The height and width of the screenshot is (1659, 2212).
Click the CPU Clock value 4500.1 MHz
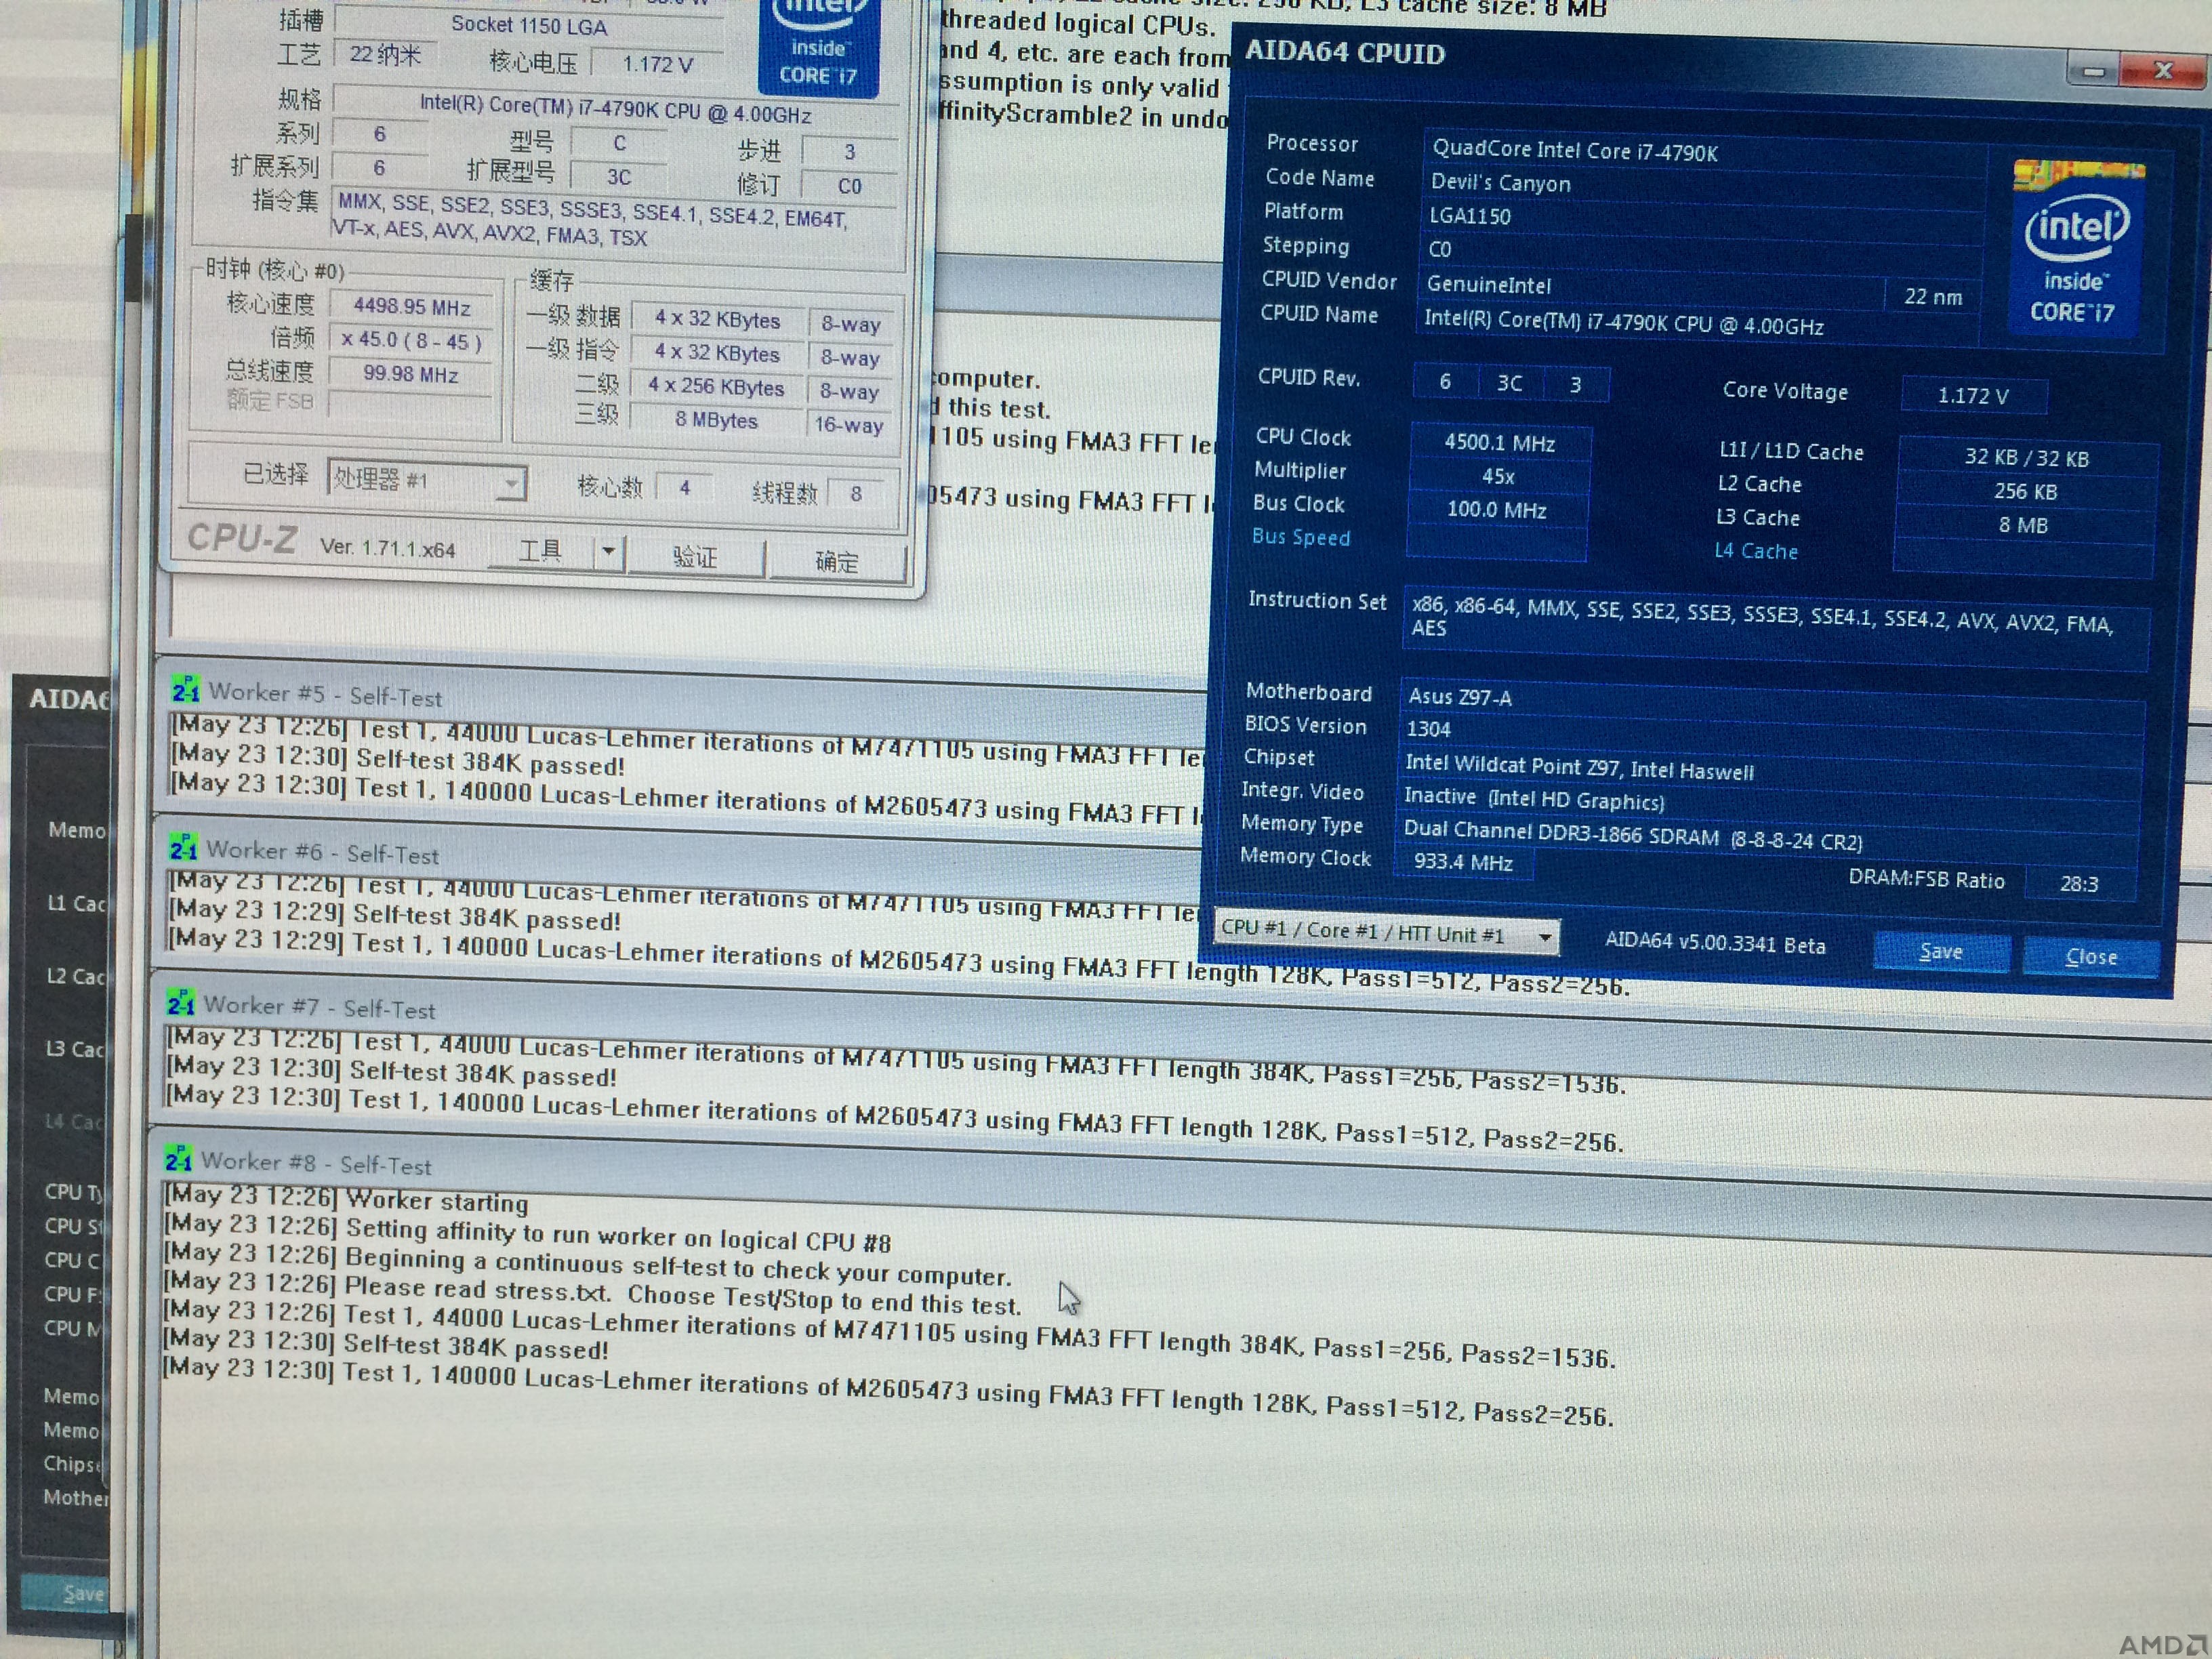[1499, 443]
